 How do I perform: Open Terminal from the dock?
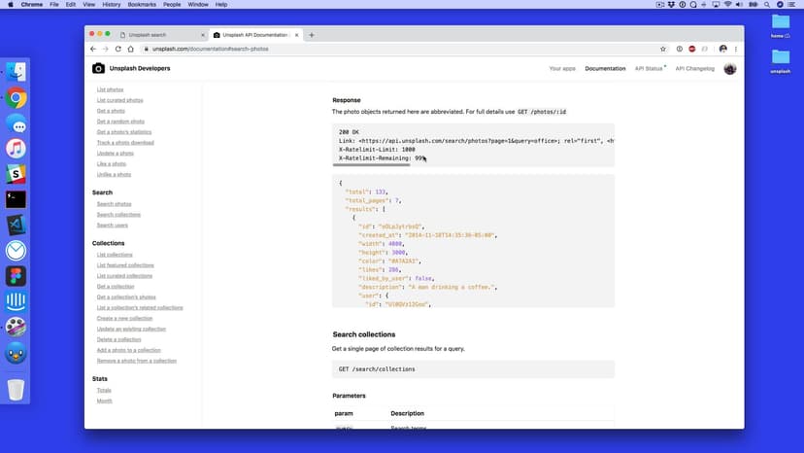[16, 199]
